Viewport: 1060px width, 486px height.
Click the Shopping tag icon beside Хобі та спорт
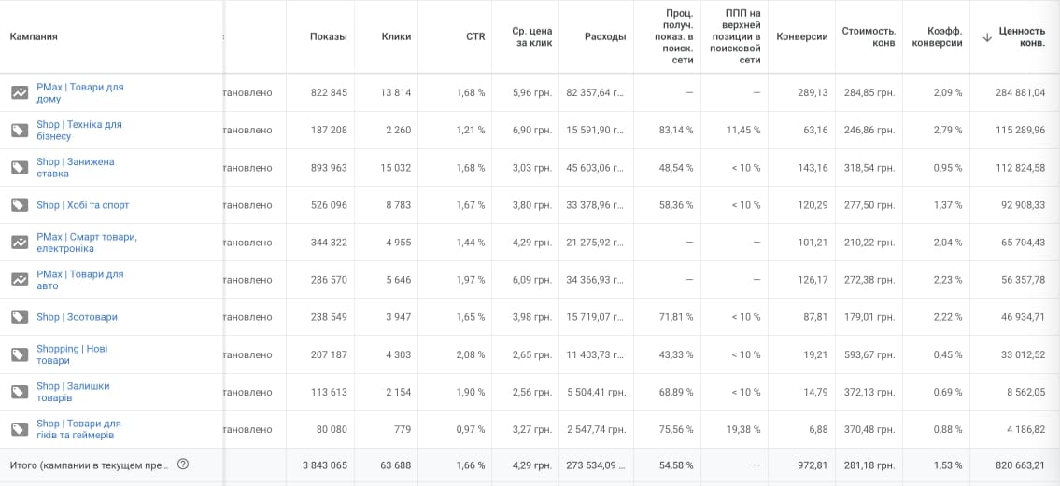coord(19,205)
